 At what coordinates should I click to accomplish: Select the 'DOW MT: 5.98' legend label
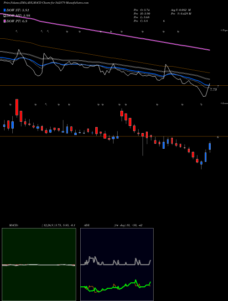18,16
